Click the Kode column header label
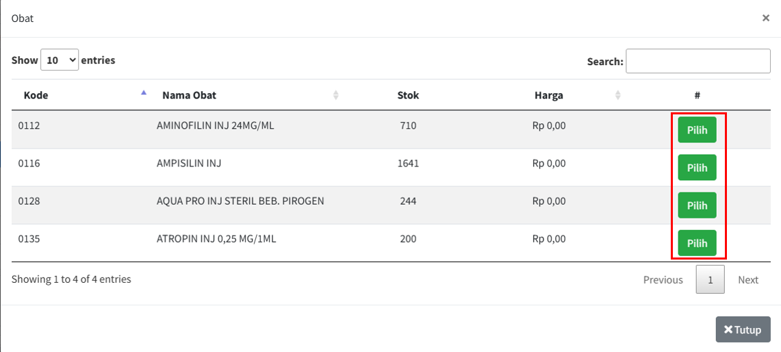This screenshot has height=352, width=781. [x=36, y=95]
